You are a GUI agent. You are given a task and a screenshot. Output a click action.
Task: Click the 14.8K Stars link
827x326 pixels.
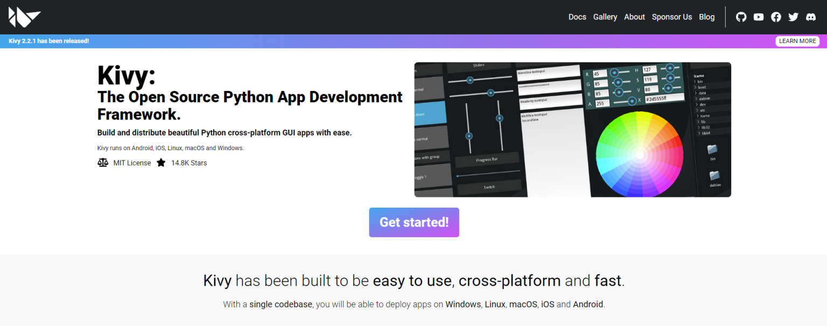pyautogui.click(x=189, y=163)
